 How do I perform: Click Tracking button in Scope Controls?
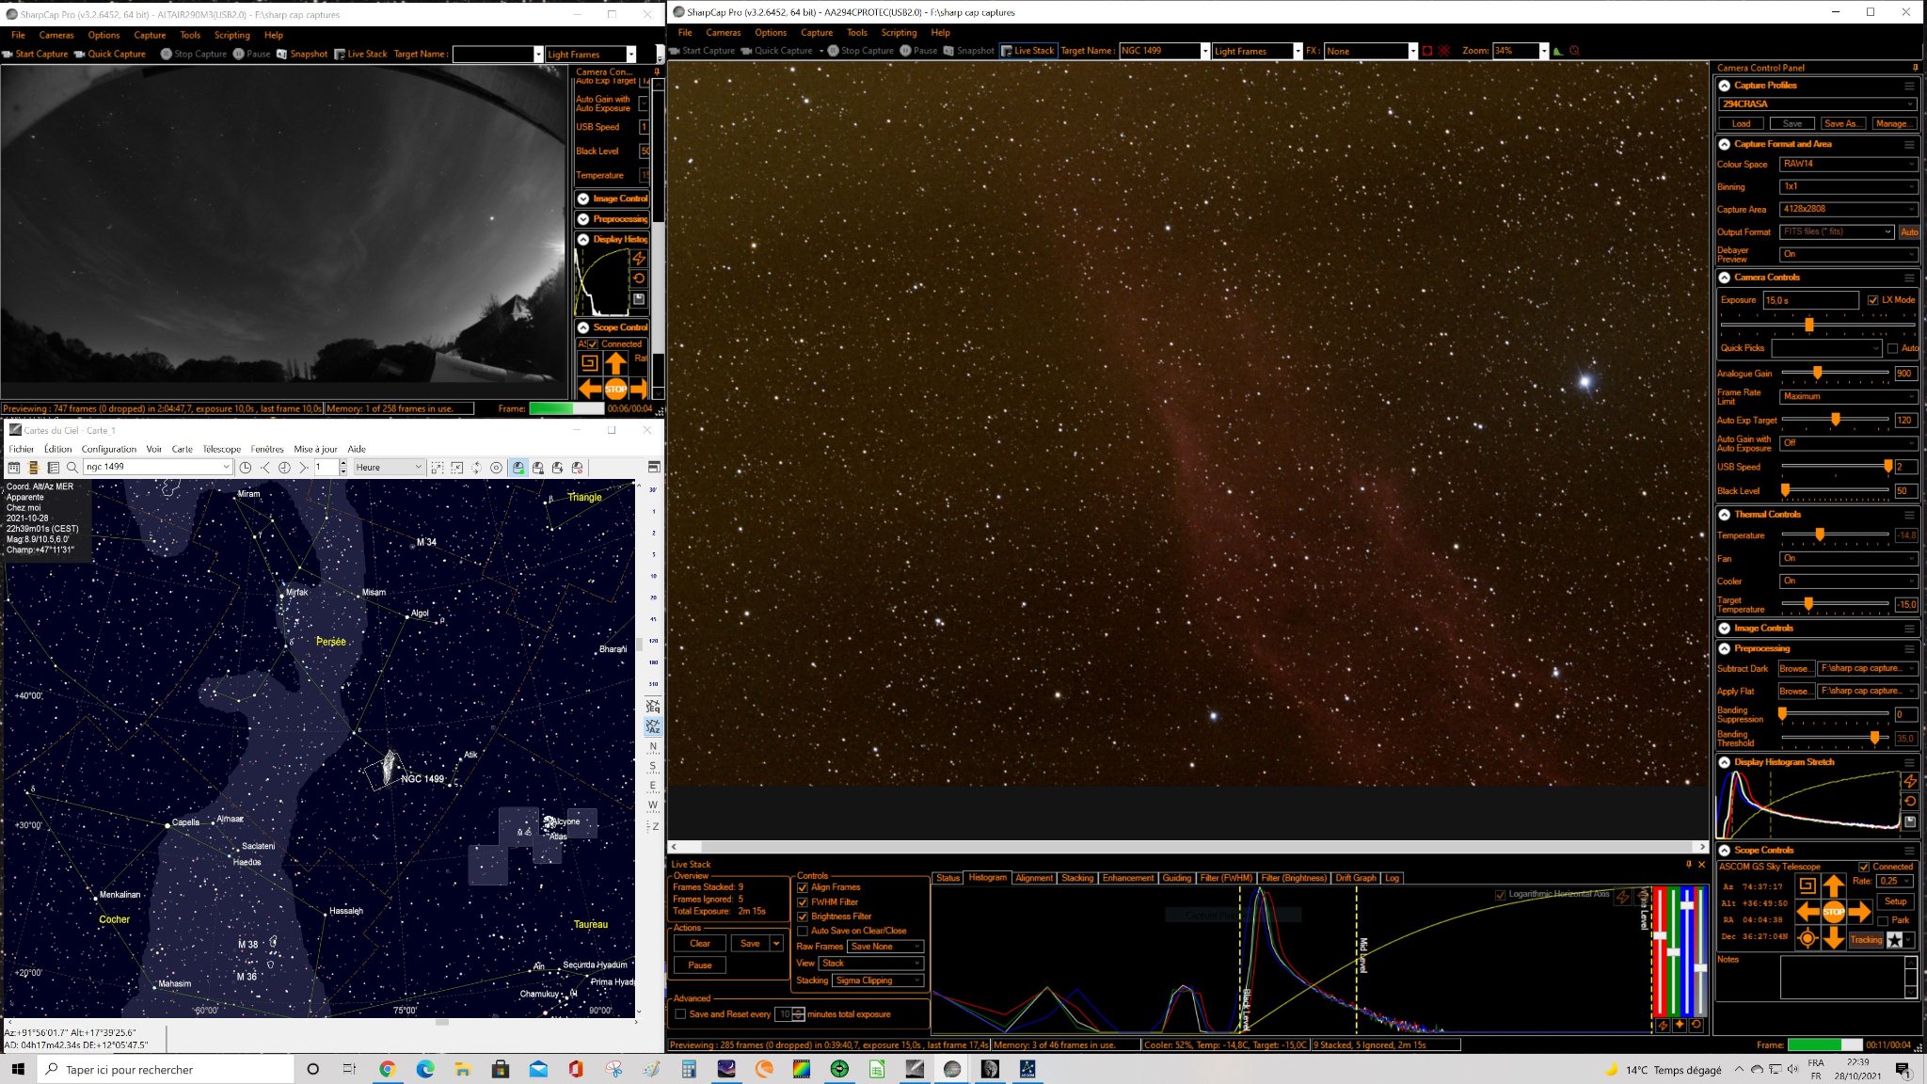(x=1866, y=939)
